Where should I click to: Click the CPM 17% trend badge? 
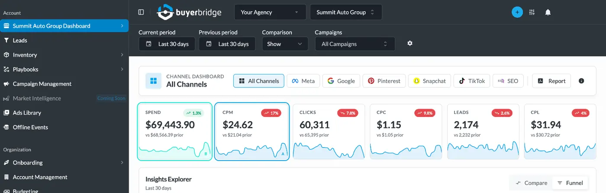click(271, 113)
